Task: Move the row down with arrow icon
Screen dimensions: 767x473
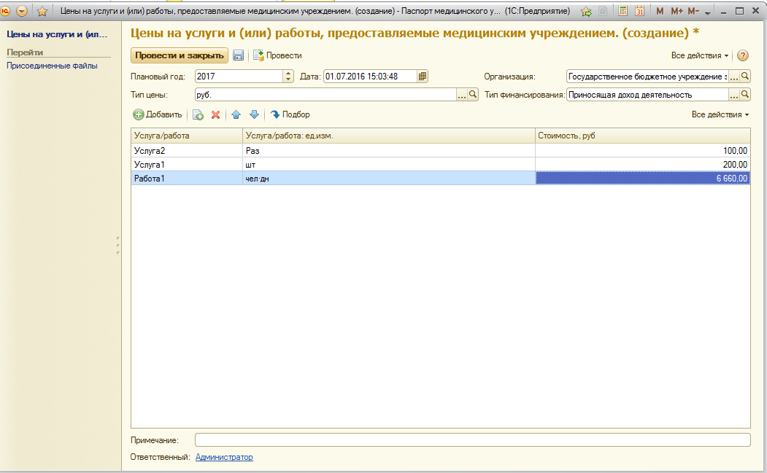Action: pos(254,114)
